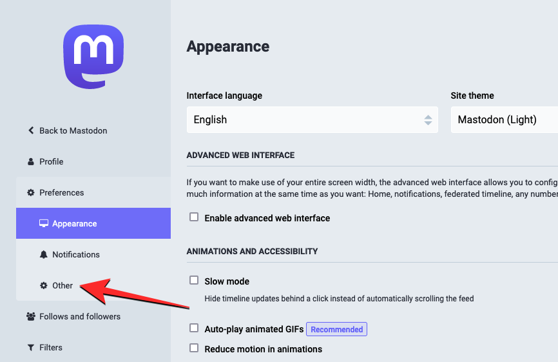Open the Notifications preferences tab
558x362 pixels.
pos(76,254)
